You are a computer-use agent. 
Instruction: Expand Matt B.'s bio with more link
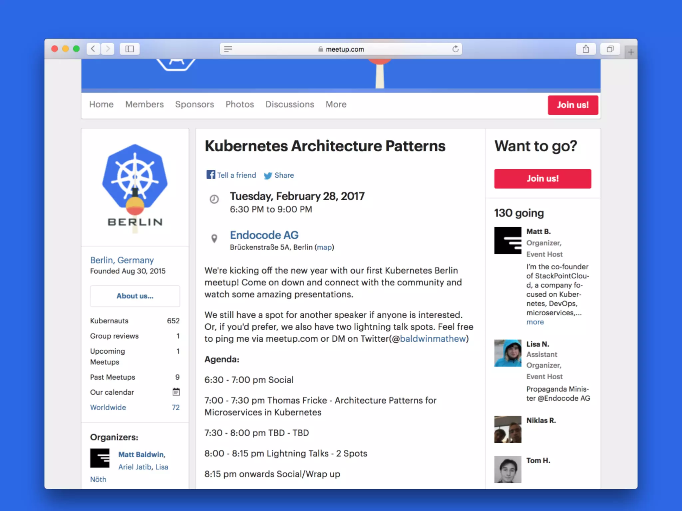point(535,322)
